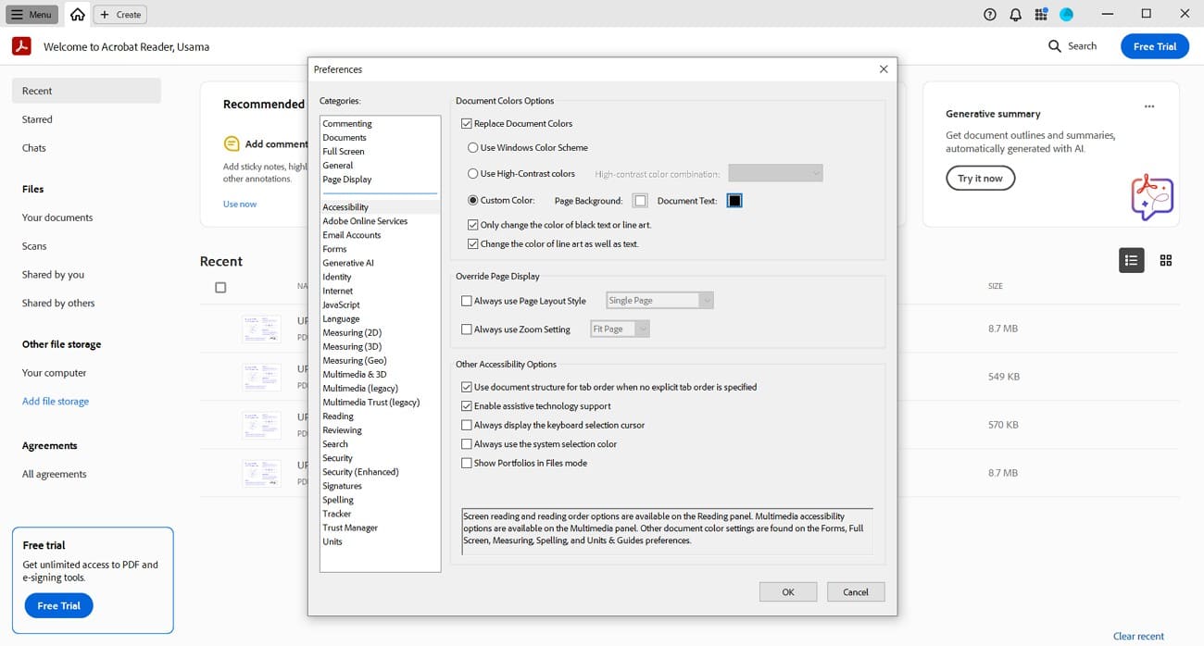This screenshot has width=1204, height=646.
Task: Toggle Only change color of black text checkbox
Action: pos(473,225)
